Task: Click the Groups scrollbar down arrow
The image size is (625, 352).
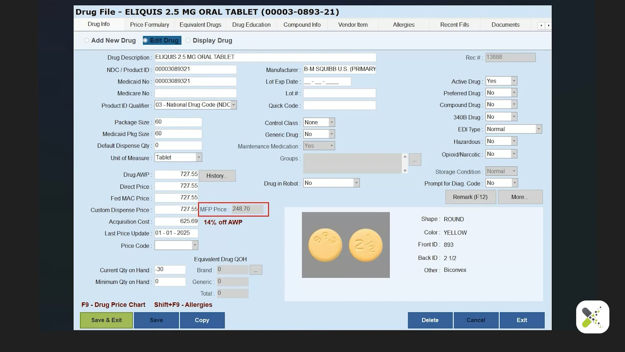Action: 405,171
